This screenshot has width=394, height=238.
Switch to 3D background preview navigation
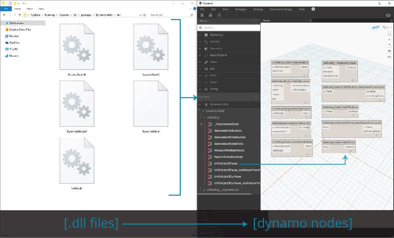click(x=375, y=28)
